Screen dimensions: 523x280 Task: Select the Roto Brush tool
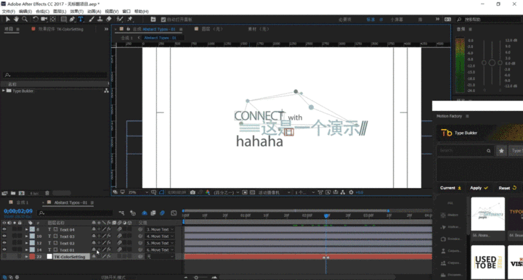[x=120, y=20]
